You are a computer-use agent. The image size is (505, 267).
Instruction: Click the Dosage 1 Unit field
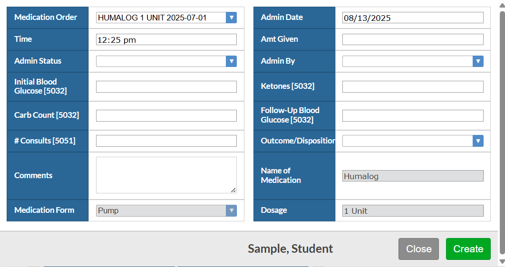pos(413,211)
